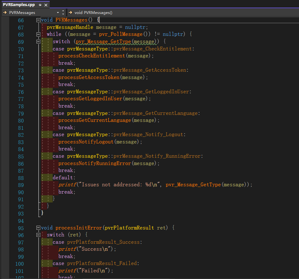299x279 pixels.
Task: Click the default: label on line 88
Action: pyautogui.click(x=64, y=177)
